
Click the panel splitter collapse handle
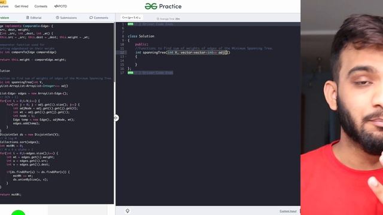[116, 118]
